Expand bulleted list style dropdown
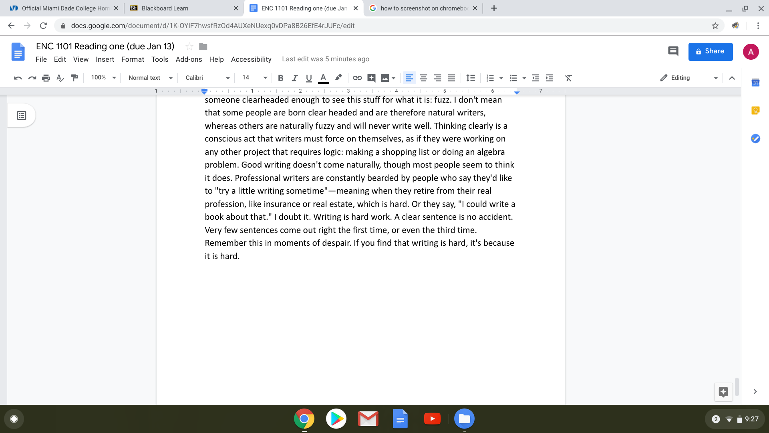The height and width of the screenshot is (433, 769). 524,78
